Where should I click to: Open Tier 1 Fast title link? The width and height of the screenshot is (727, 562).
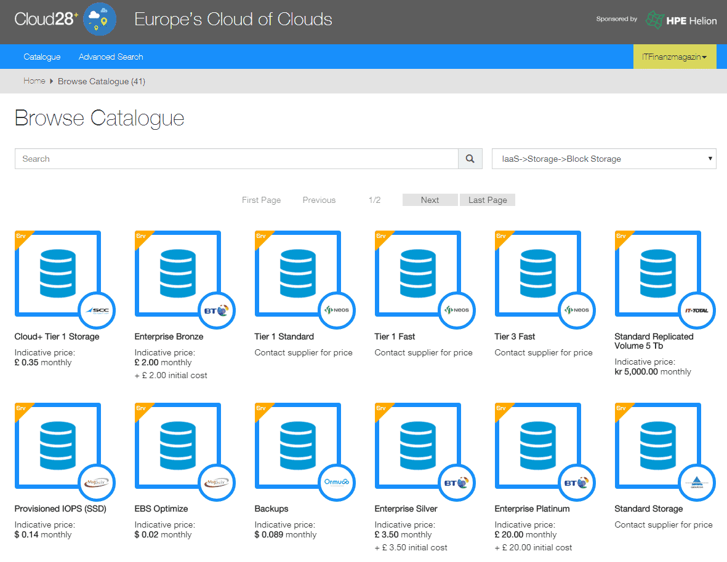pos(395,336)
